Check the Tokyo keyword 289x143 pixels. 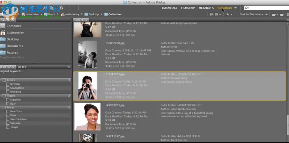[x=8, y=127]
